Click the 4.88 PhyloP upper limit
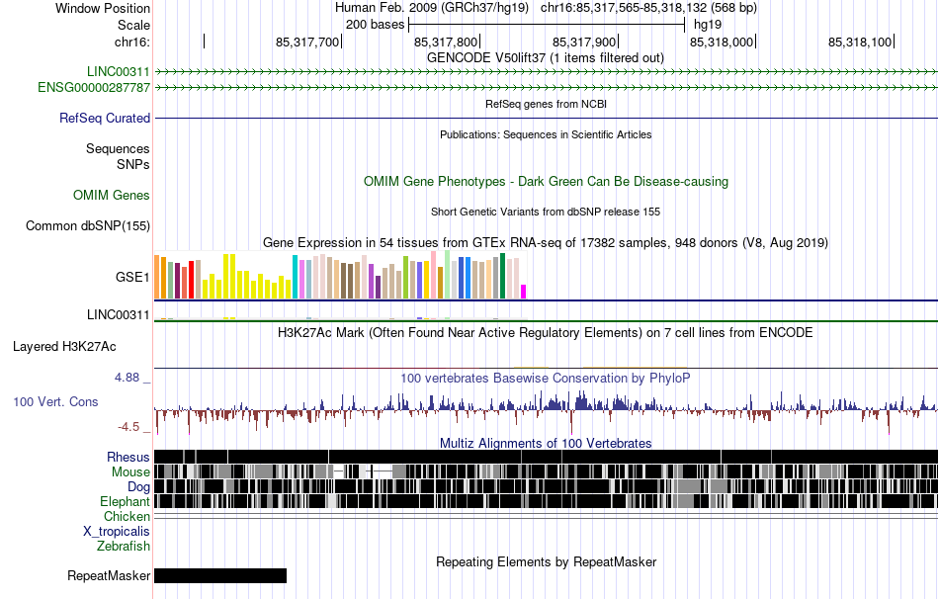 point(127,378)
